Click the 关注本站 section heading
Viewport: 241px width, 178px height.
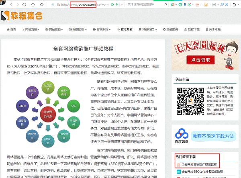pyautogui.click(x=182, y=79)
